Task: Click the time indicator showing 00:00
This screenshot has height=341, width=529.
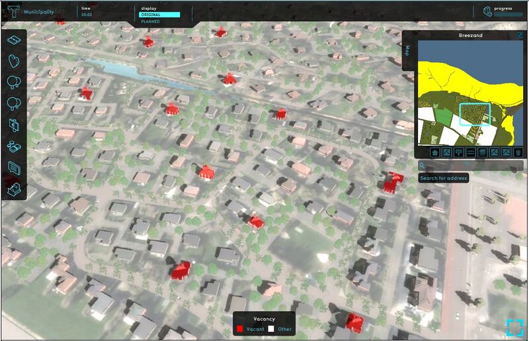Action: coord(87,15)
